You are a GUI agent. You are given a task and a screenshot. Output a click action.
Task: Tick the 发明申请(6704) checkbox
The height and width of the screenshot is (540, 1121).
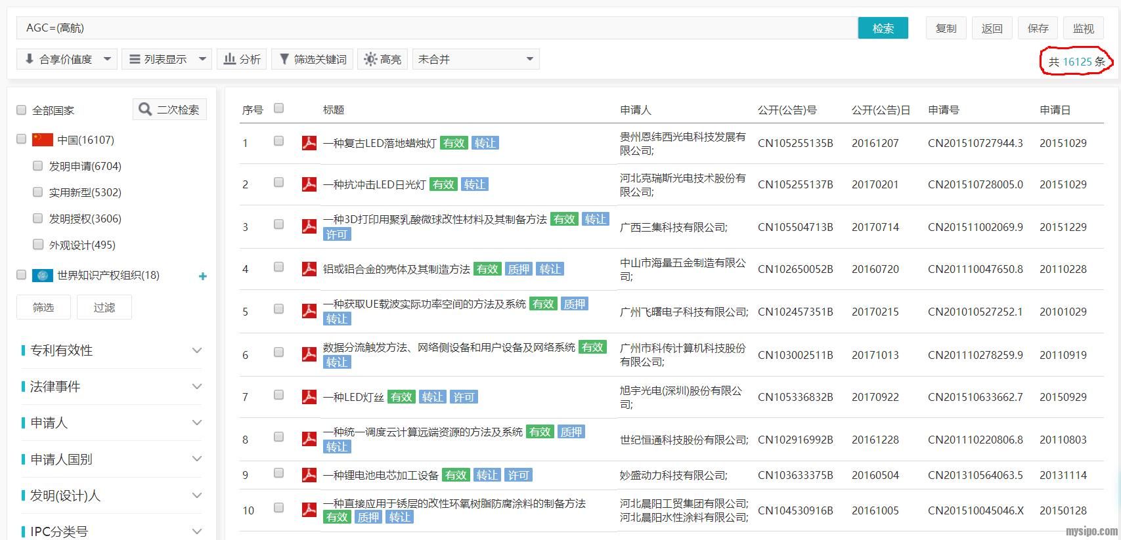38,166
